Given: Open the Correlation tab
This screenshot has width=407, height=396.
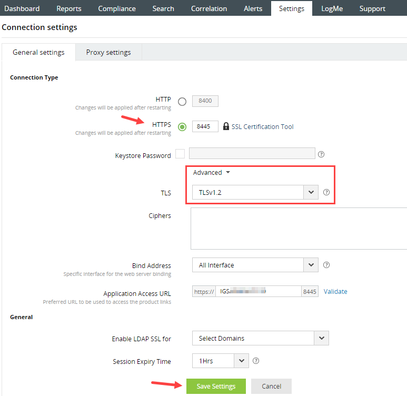Looking at the screenshot, I should tap(209, 8).
